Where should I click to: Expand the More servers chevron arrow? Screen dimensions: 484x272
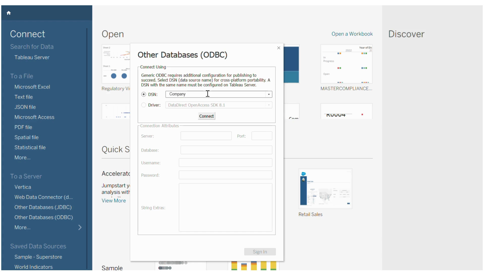point(80,227)
